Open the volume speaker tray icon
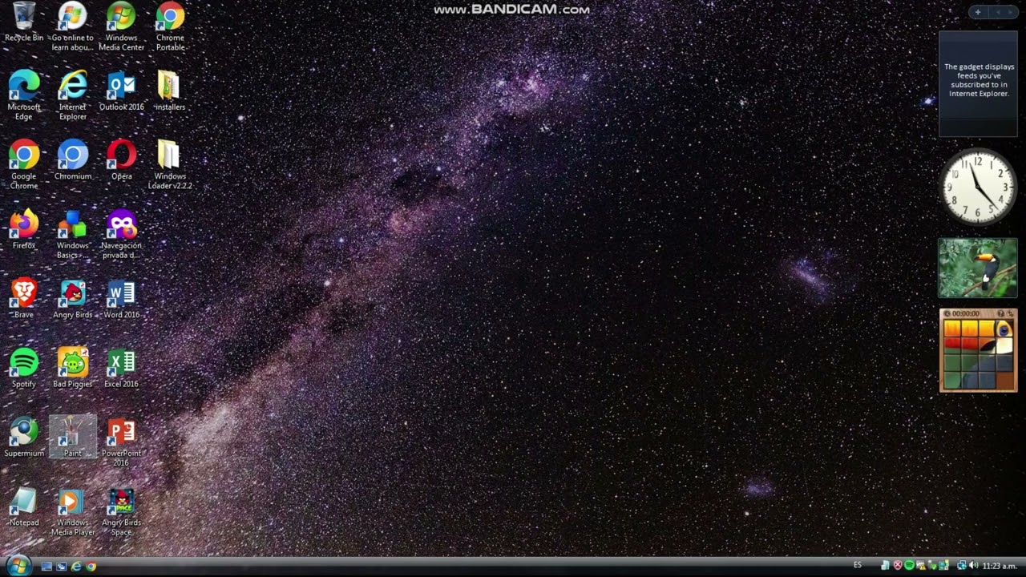Image resolution: width=1026 pixels, height=577 pixels. click(973, 565)
